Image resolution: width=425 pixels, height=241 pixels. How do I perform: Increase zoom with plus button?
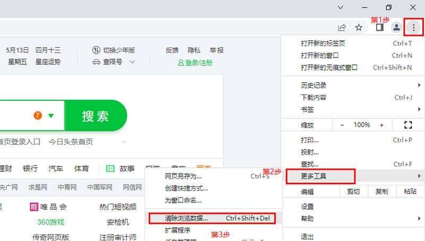click(381, 125)
